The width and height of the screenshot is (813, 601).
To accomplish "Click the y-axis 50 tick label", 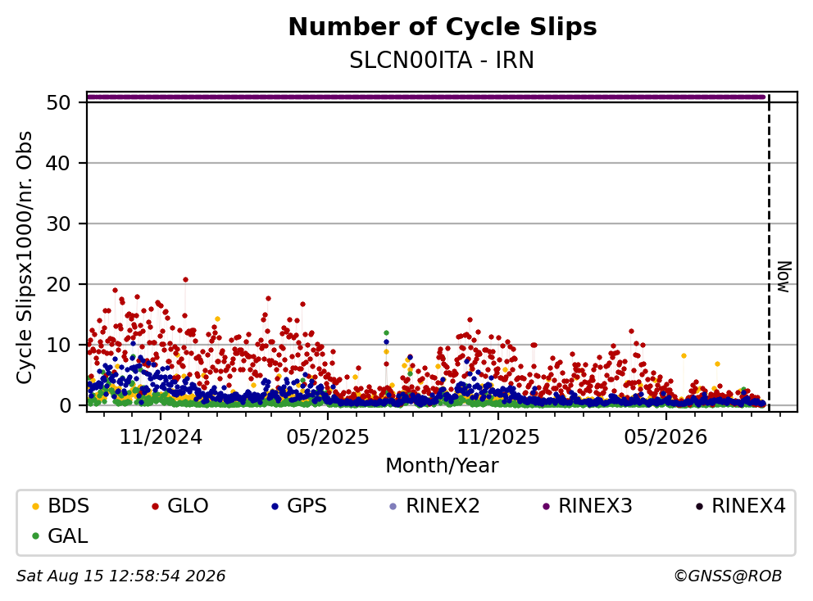I will [58, 102].
